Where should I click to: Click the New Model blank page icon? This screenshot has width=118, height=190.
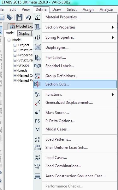click(2, 17)
